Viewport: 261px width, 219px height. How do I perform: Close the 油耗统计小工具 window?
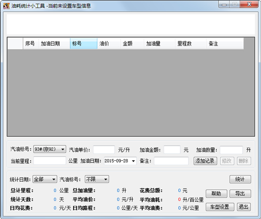pyautogui.click(x=249, y=4)
